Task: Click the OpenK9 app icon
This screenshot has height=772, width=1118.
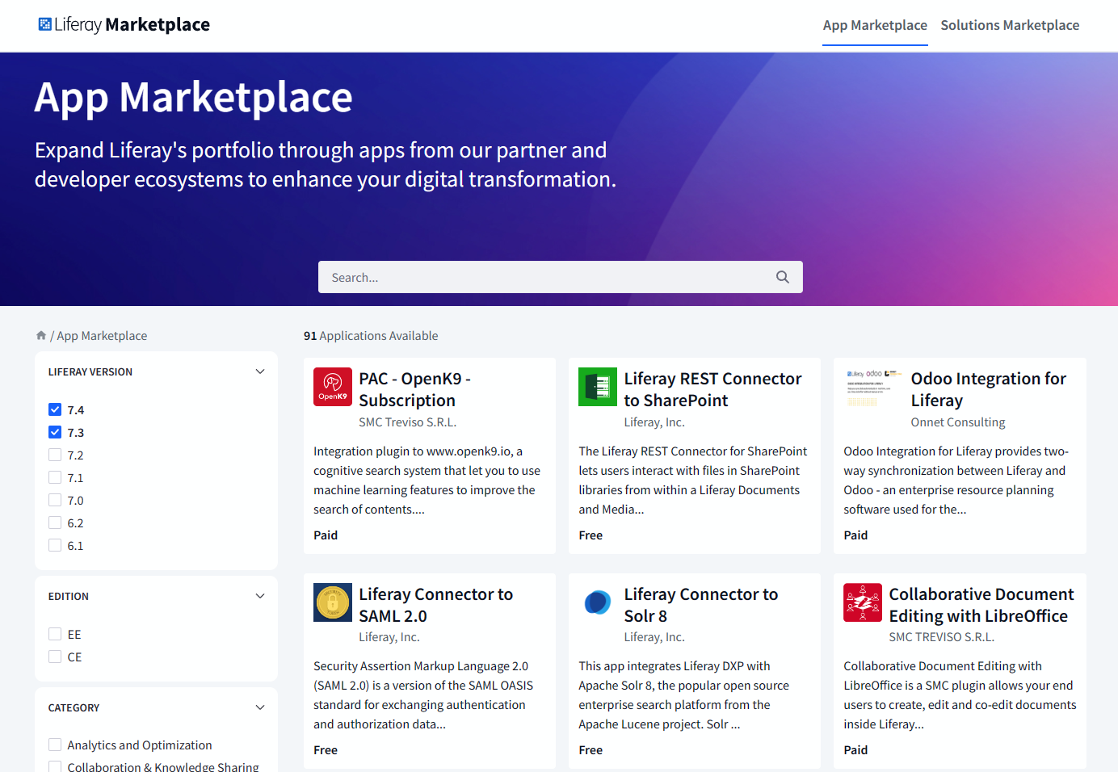Action: pyautogui.click(x=332, y=386)
